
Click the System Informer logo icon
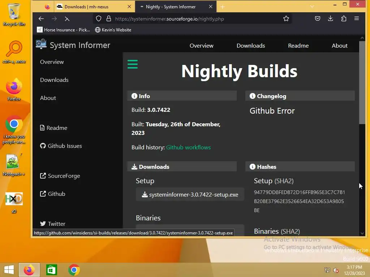[x=41, y=44]
